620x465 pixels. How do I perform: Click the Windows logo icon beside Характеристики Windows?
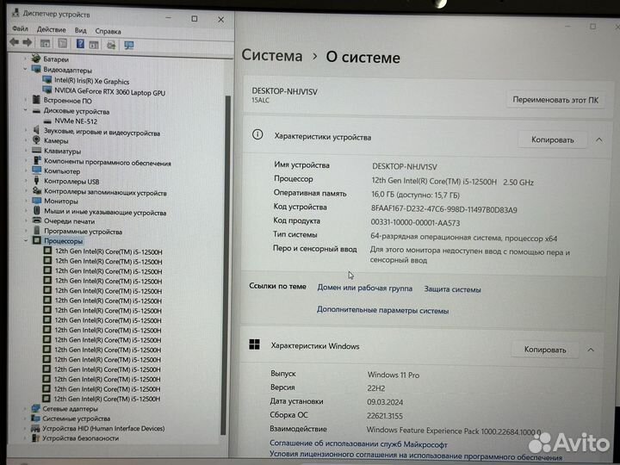point(254,344)
